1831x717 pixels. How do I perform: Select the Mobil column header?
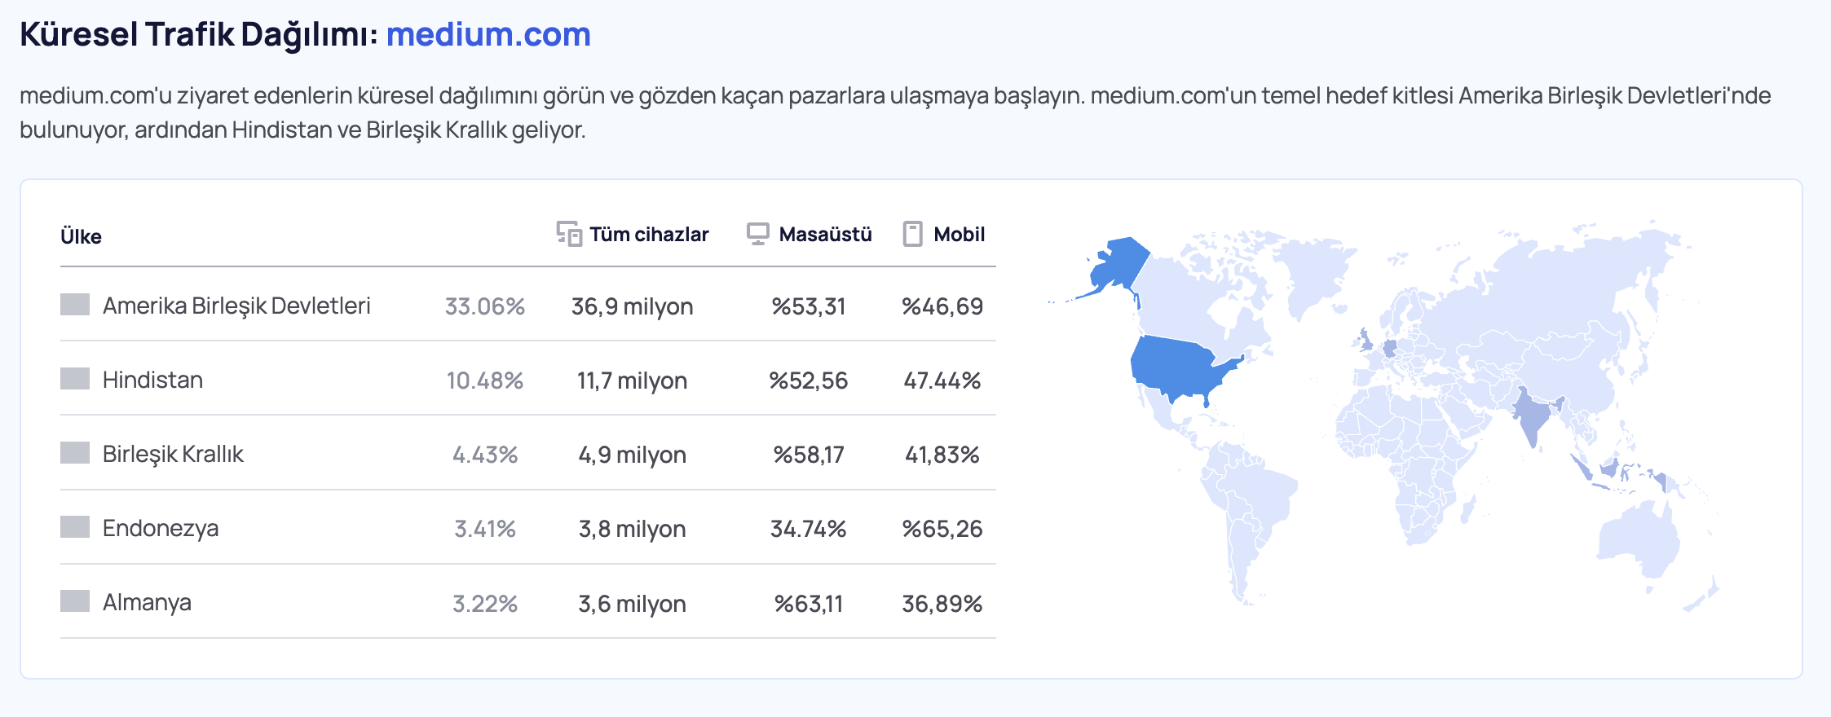tap(959, 235)
